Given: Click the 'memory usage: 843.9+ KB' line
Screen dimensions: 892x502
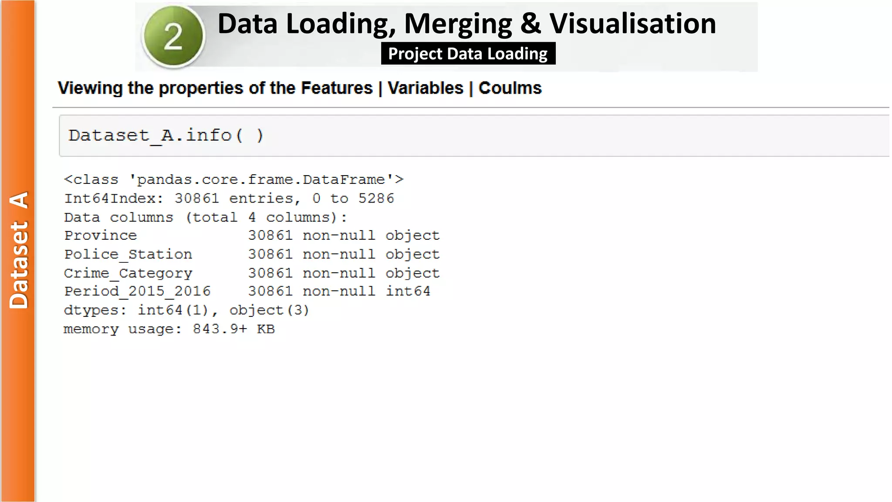Looking at the screenshot, I should [x=169, y=329].
